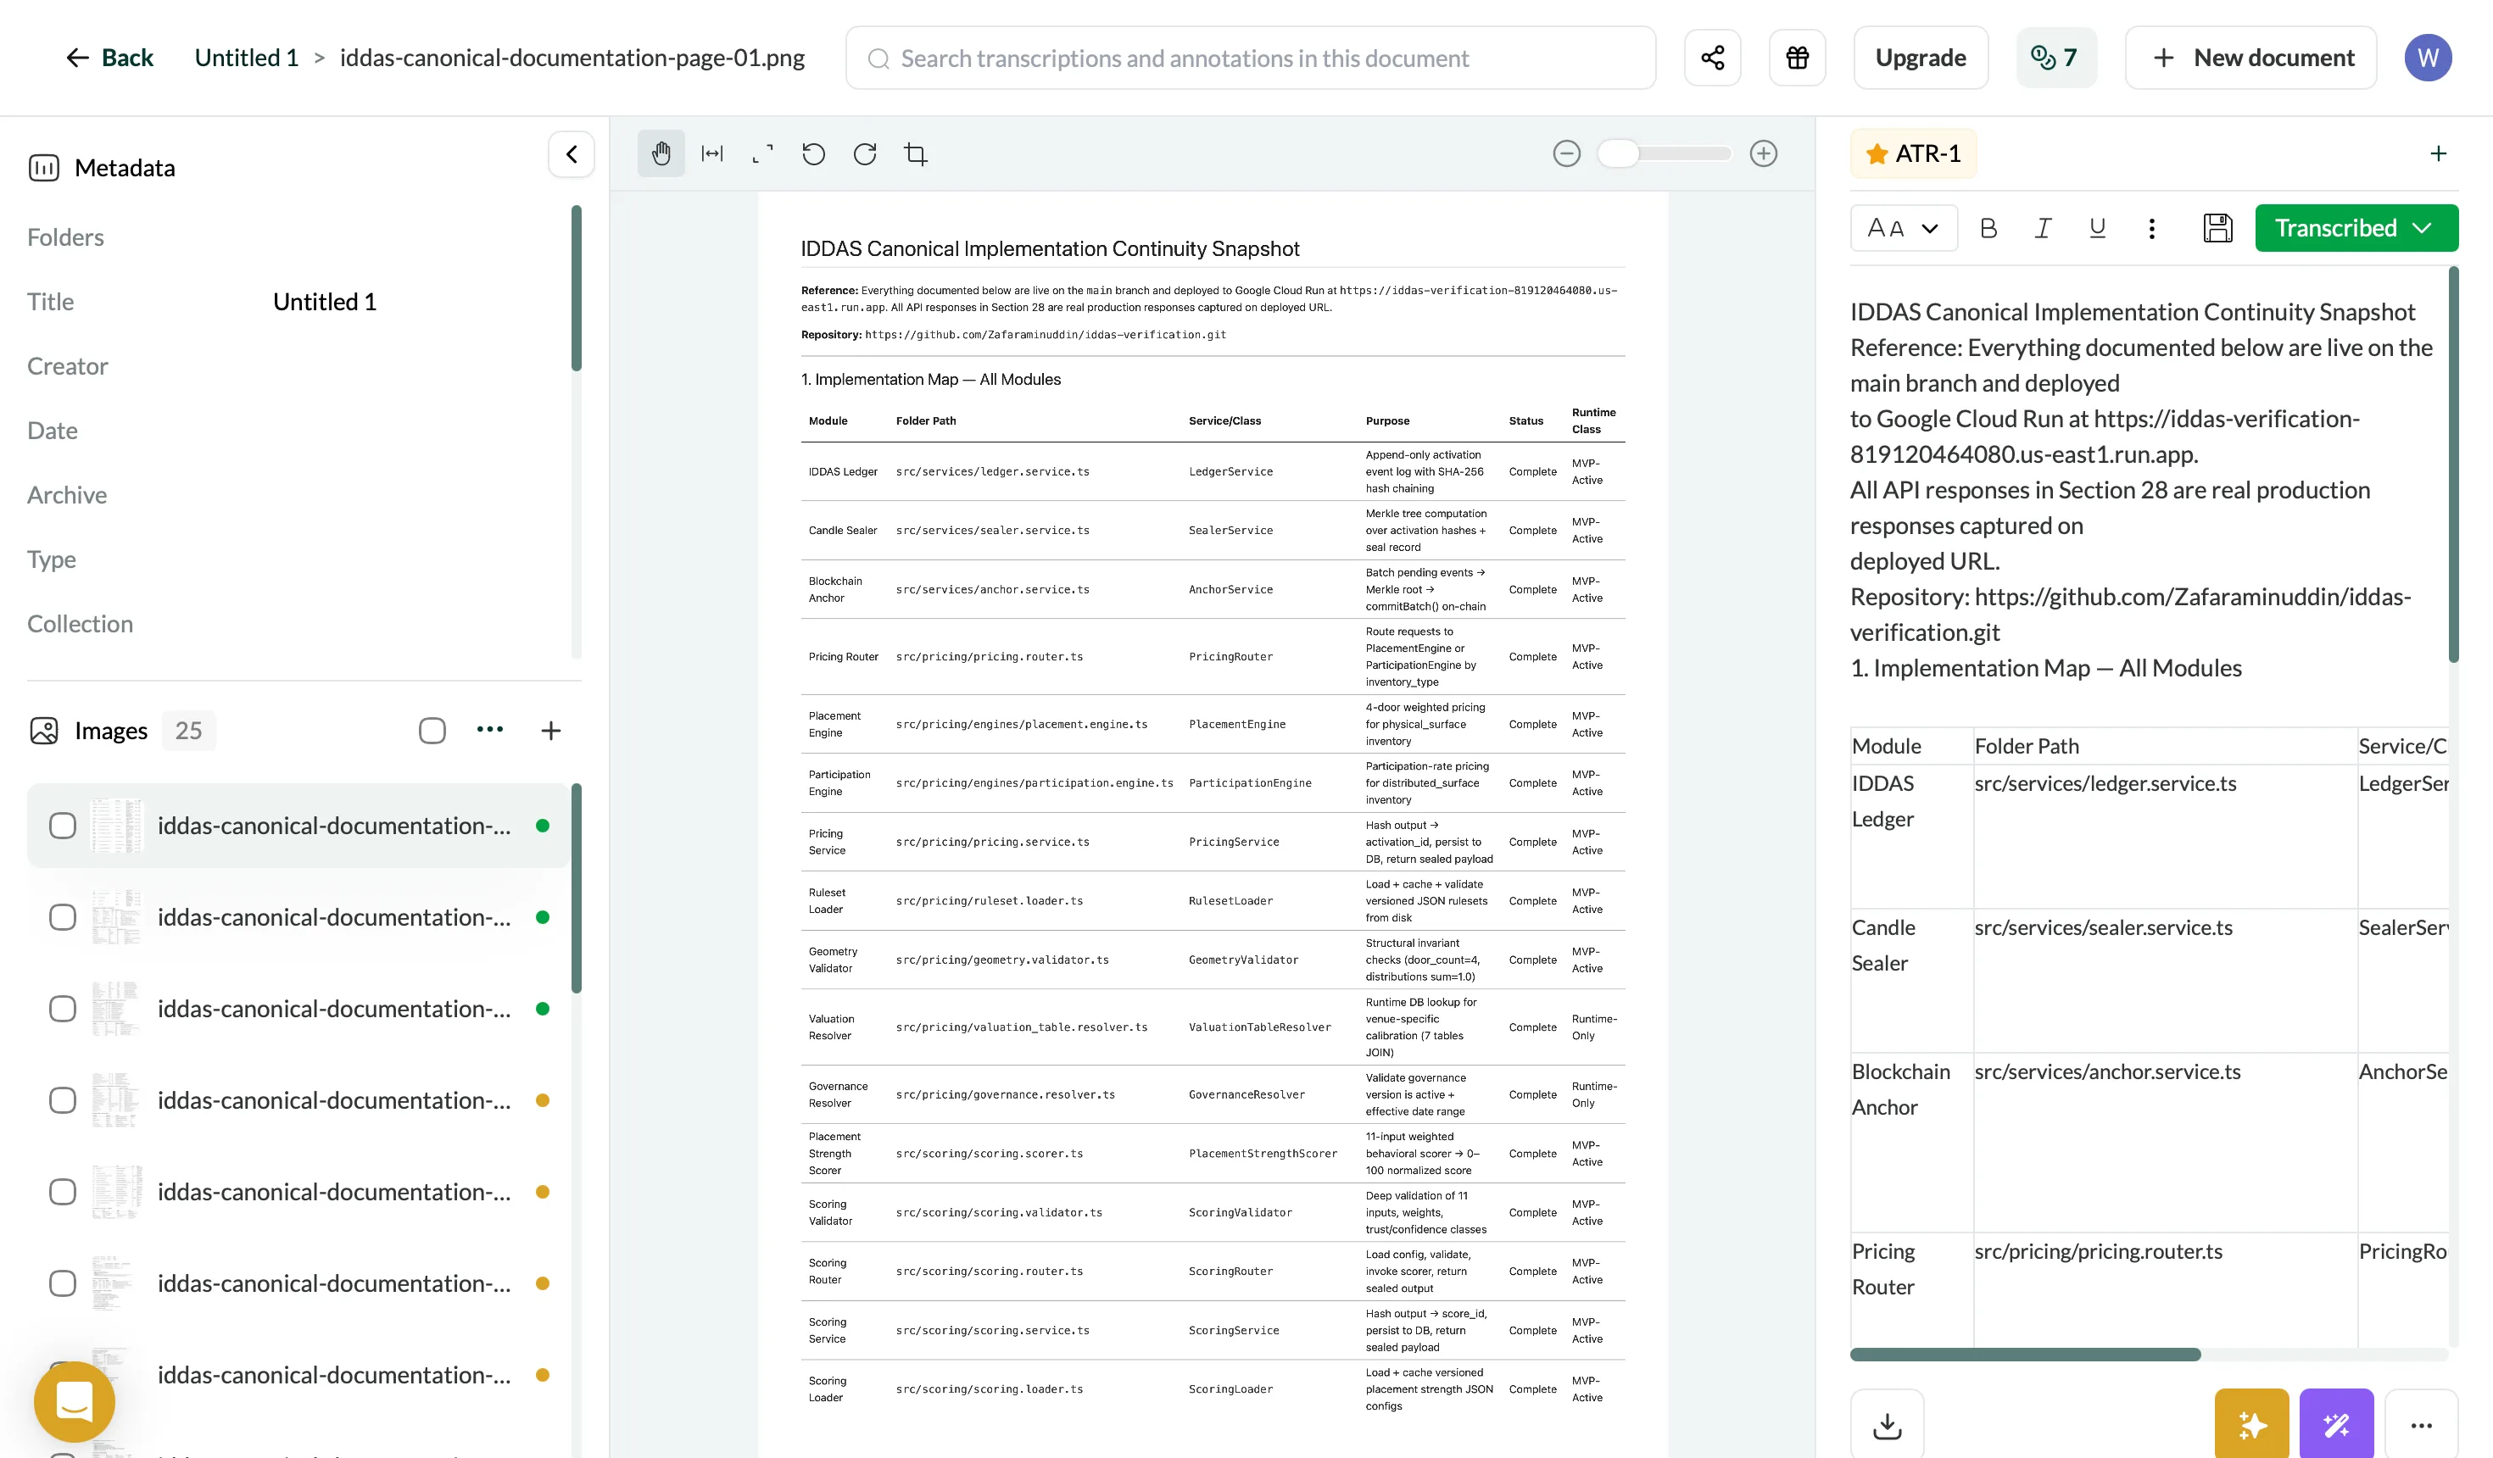The image size is (2493, 1458).
Task: Open the third image thumbnail
Action: tap(117, 1009)
